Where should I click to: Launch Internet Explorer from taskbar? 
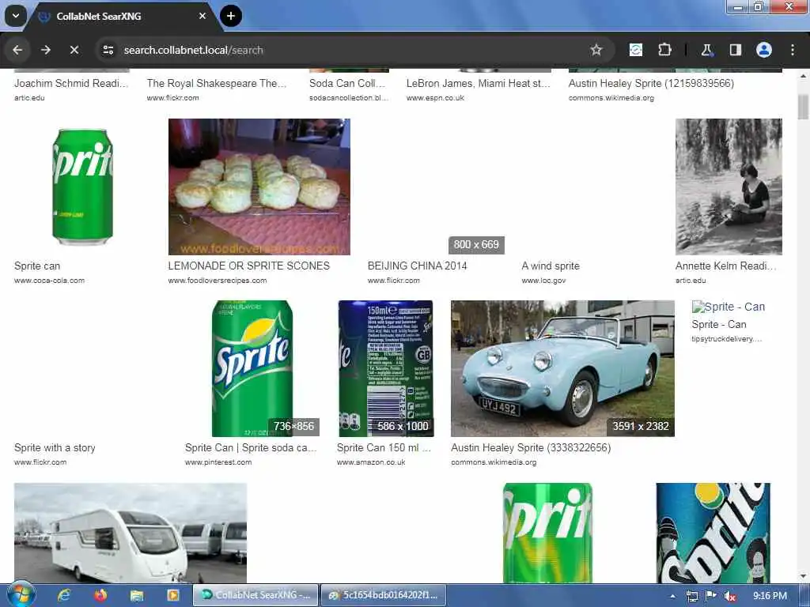64,595
